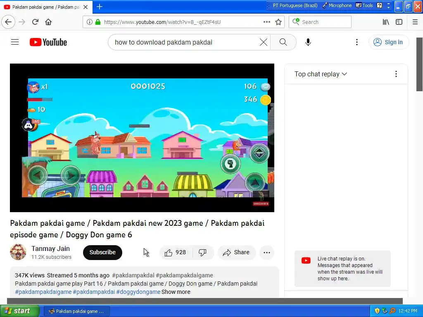The image size is (423, 317).
Task: Click 347K views text
Action: point(30,275)
